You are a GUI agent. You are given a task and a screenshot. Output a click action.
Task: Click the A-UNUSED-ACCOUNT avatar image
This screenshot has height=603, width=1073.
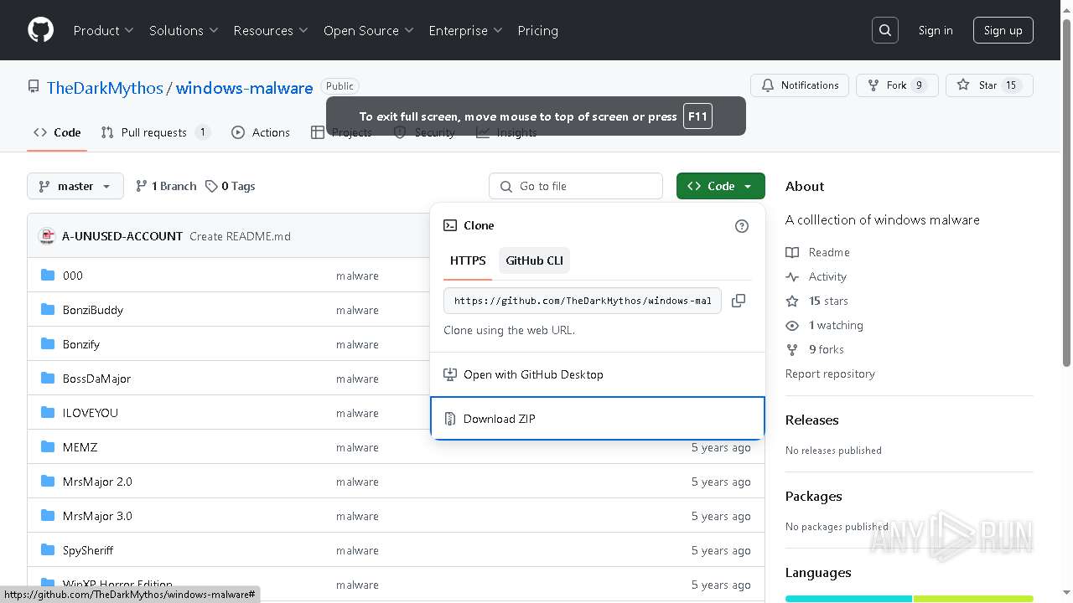tap(47, 236)
